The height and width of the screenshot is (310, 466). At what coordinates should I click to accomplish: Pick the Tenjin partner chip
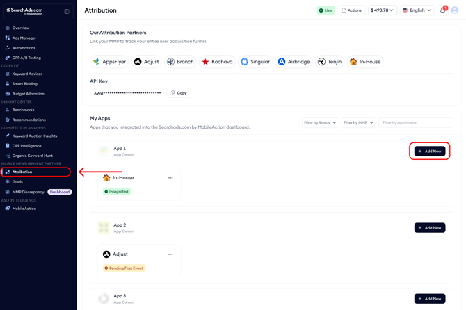(x=330, y=62)
